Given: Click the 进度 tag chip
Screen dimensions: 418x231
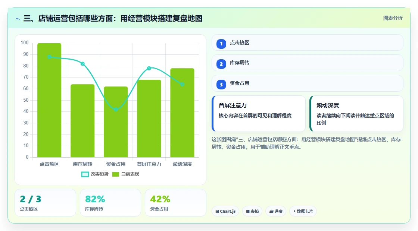Looking at the screenshot, I should tap(276, 211).
